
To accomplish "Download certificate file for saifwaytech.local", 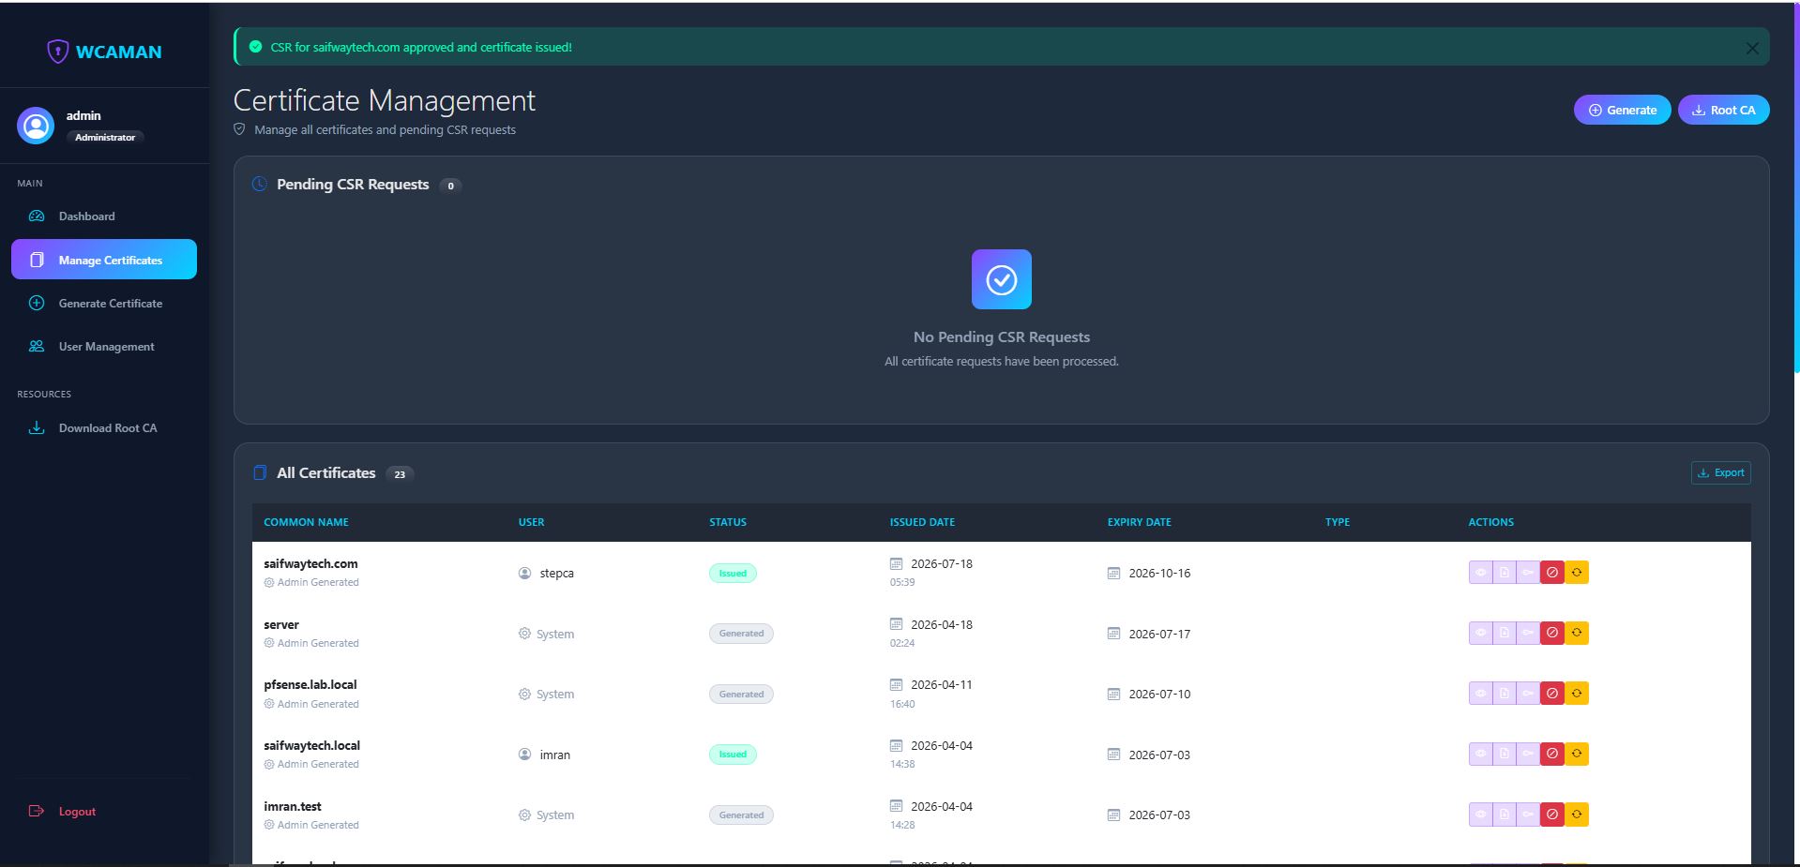I will pos(1505,755).
